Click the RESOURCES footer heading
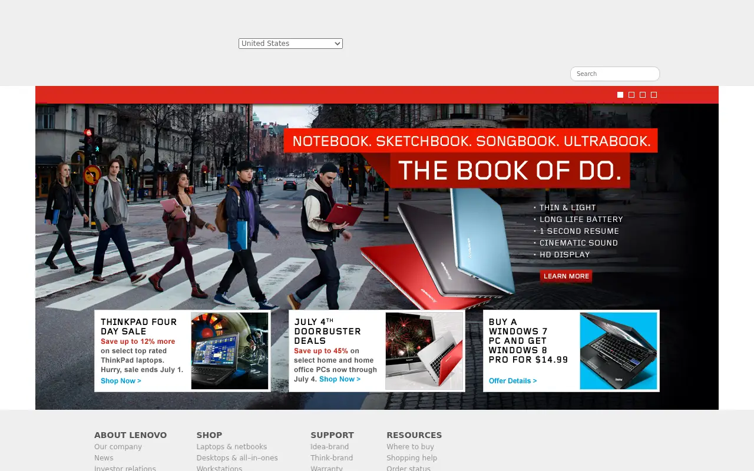Screen dimensions: 754x471 (414, 435)
